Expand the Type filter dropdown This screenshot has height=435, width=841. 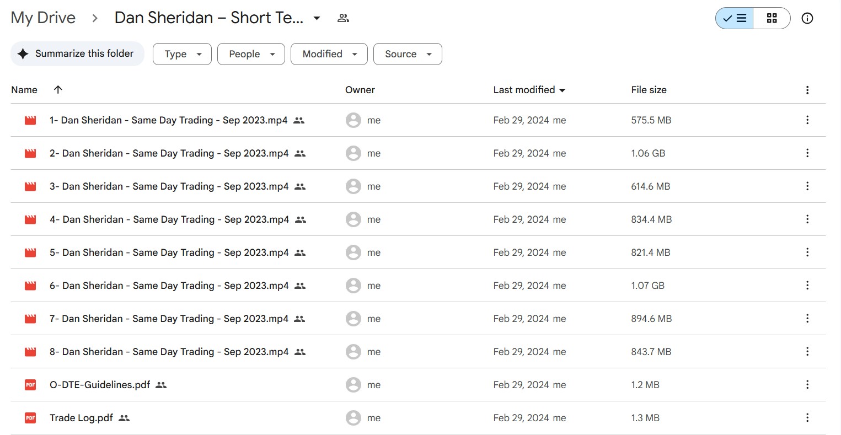(182, 54)
